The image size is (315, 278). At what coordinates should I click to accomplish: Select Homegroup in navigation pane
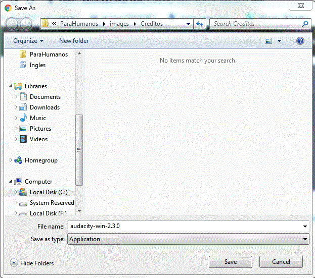click(x=36, y=160)
